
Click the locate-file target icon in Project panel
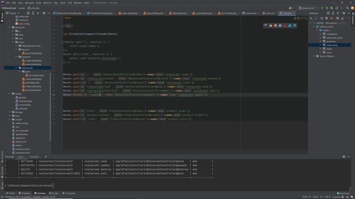28,13
